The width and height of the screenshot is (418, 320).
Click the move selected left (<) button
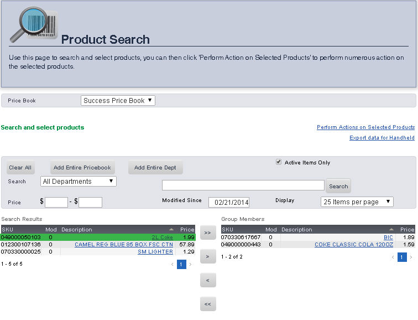tap(207, 281)
